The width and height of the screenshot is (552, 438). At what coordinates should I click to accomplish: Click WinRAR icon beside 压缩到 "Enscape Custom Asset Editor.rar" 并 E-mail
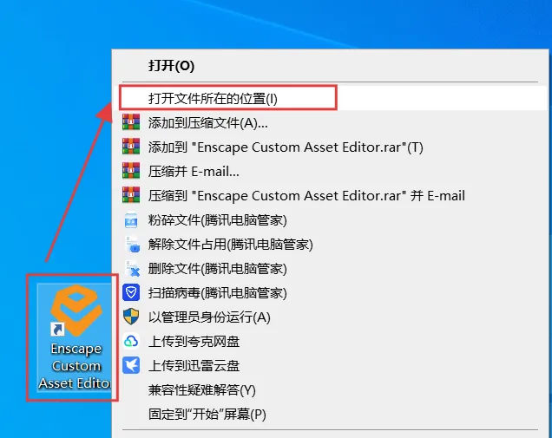click(x=131, y=195)
